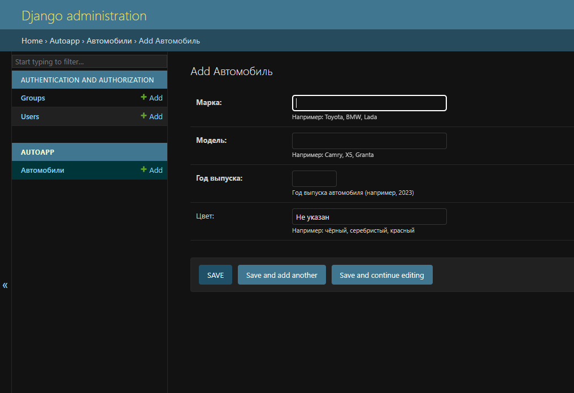Click the plus Add icon next to Groups
This screenshot has height=393, width=574.
point(151,98)
